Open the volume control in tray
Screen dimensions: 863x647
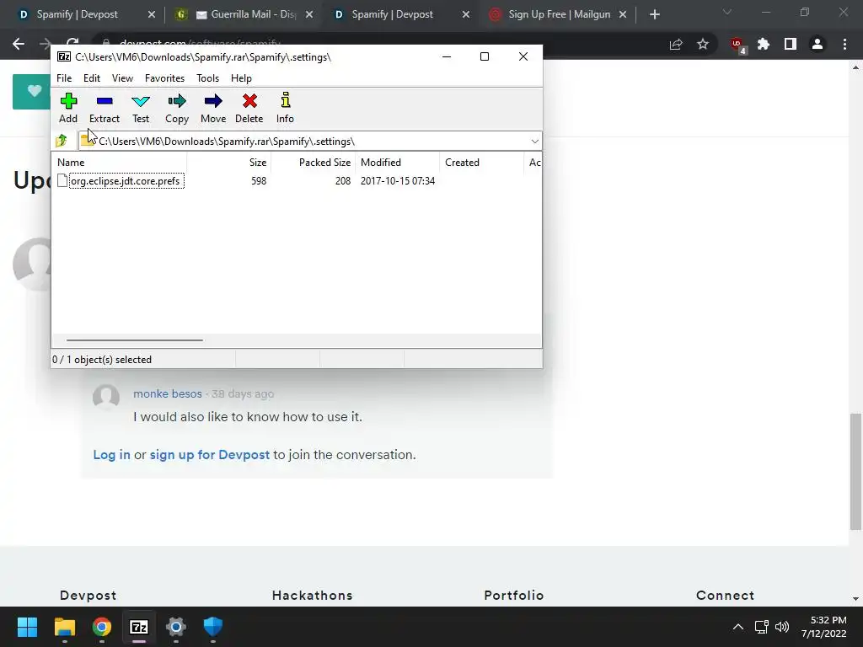coord(782,627)
